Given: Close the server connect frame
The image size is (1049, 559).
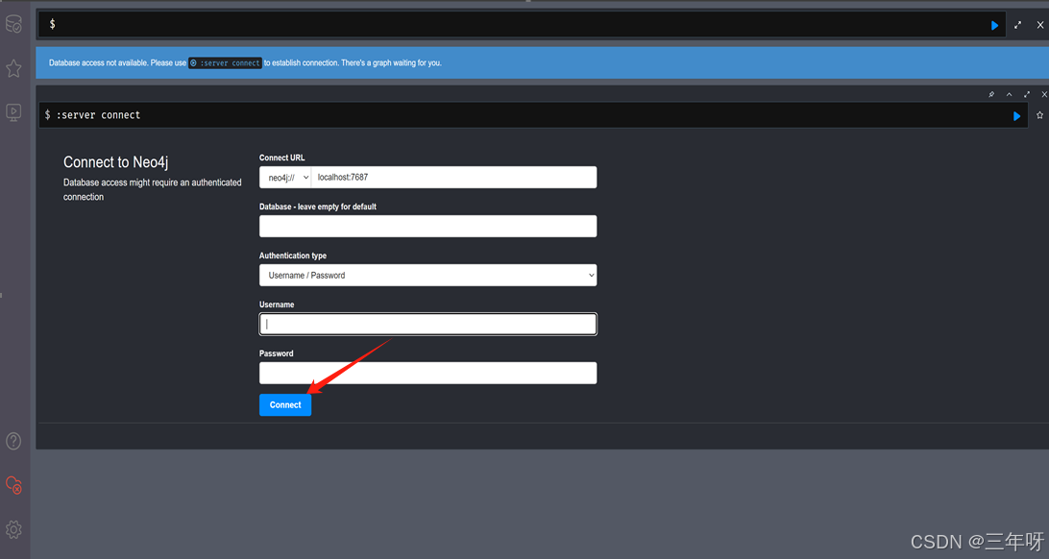Looking at the screenshot, I should [1043, 94].
